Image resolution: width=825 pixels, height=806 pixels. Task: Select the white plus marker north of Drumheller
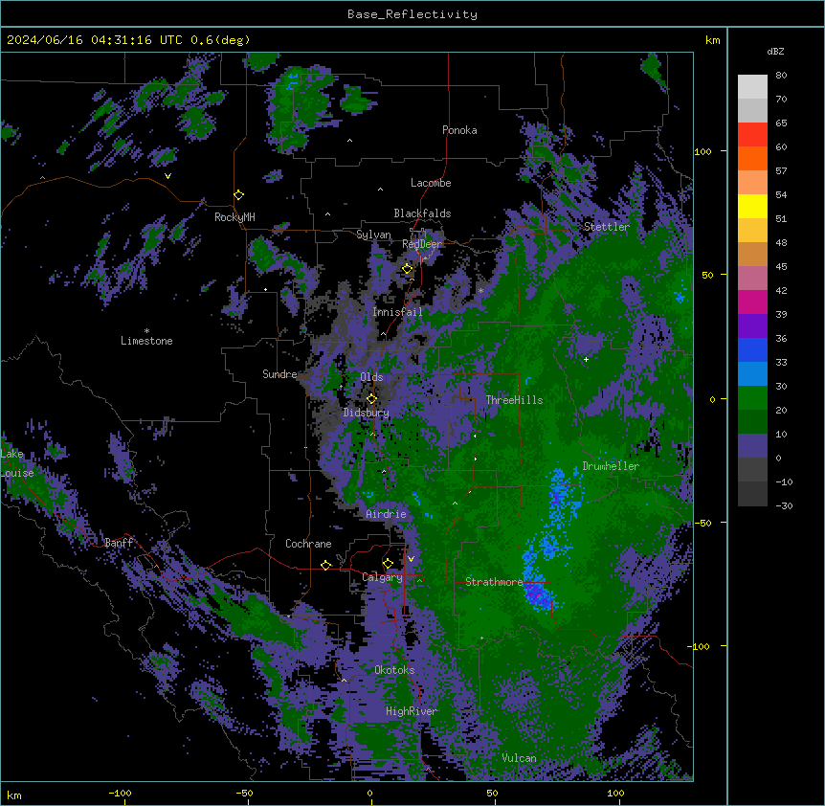[x=586, y=359]
